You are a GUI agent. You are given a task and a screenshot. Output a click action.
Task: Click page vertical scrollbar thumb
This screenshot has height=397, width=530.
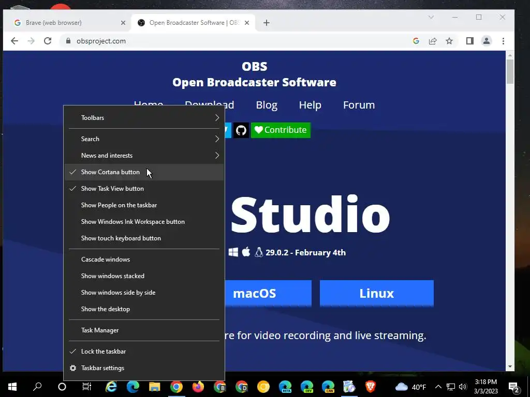[510, 71]
